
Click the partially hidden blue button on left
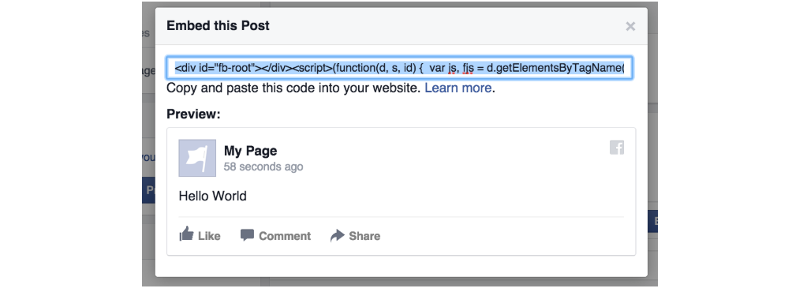pos(148,190)
